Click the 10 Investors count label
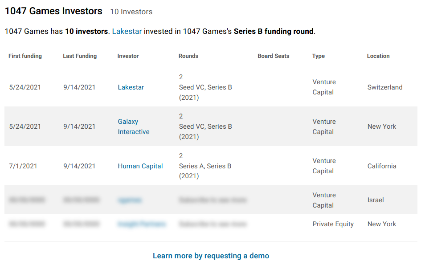Image resolution: width=421 pixels, height=261 pixels. point(131,12)
